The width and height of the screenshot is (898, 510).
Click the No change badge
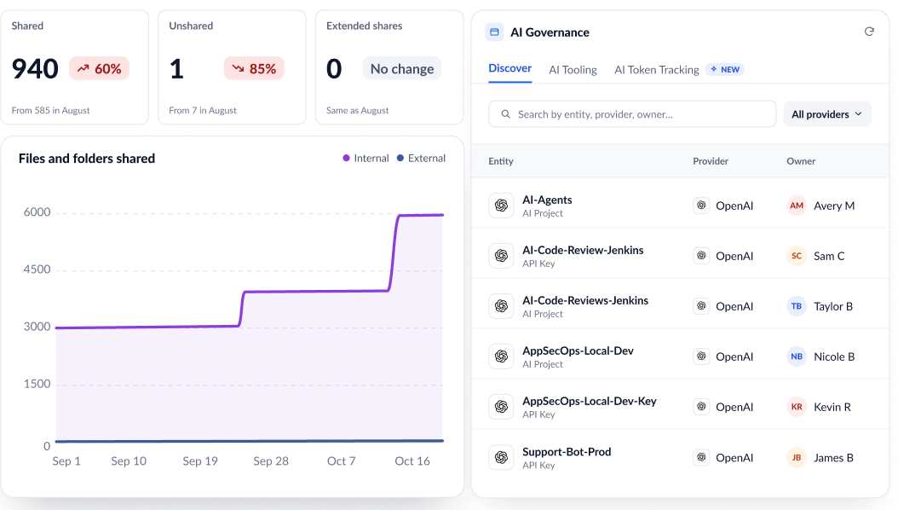pyautogui.click(x=402, y=69)
